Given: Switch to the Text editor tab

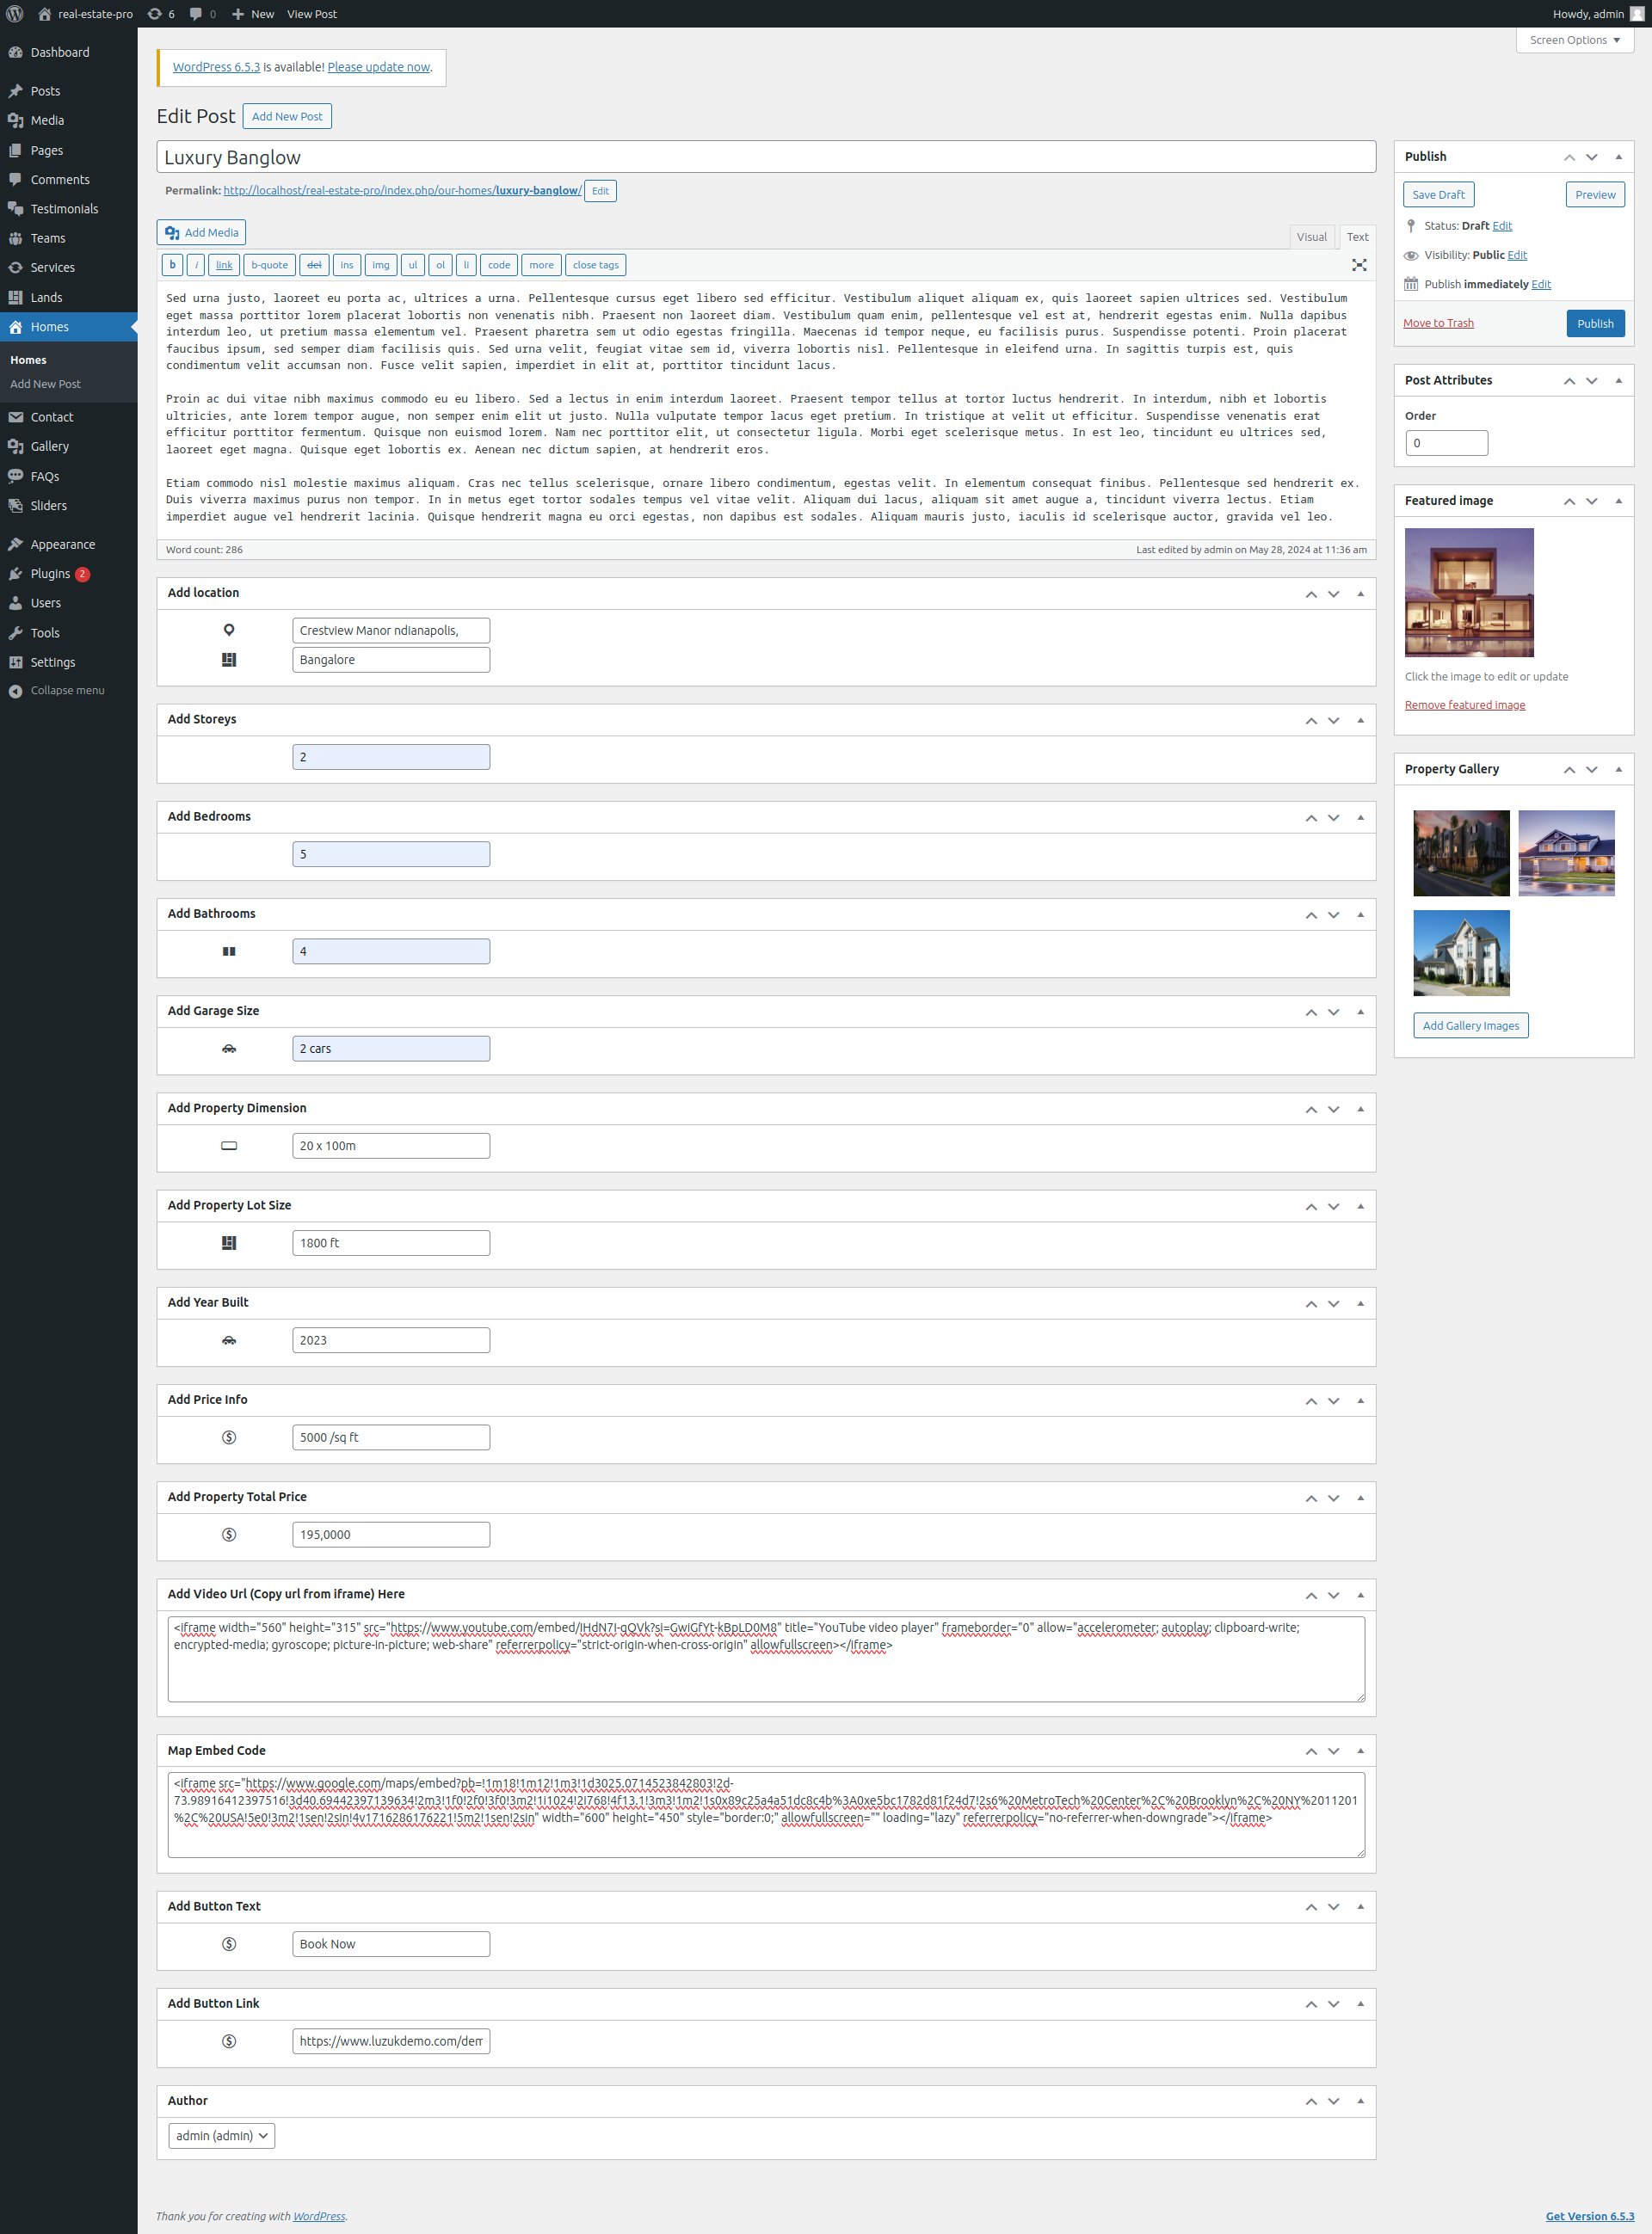Looking at the screenshot, I should (1357, 237).
